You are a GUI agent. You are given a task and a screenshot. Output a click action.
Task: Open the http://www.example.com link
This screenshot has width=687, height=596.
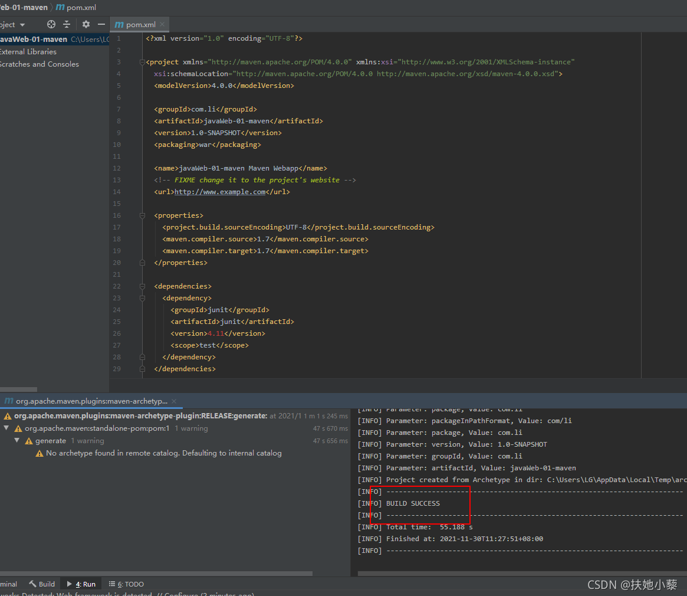220,192
